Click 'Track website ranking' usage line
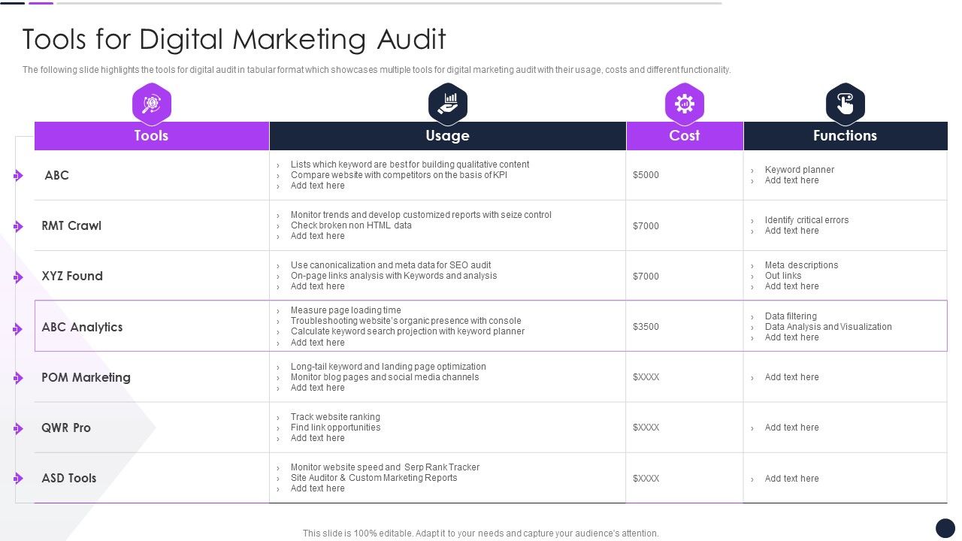 335,417
